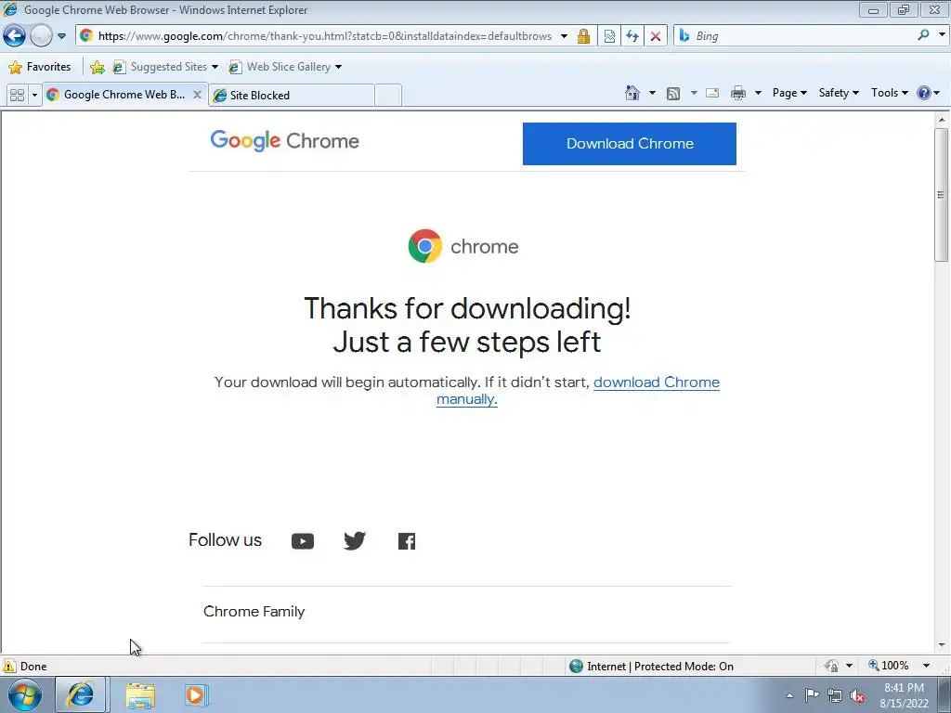The image size is (951, 713).
Task: Open Windows Explorer from the taskbar
Action: coord(140,694)
